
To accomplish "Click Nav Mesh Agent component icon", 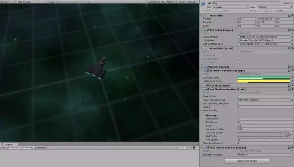I will tap(204, 85).
